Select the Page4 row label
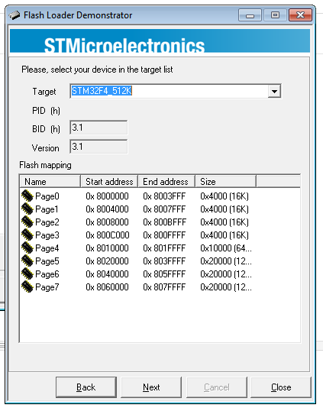The image size is (323, 408). coord(47,248)
